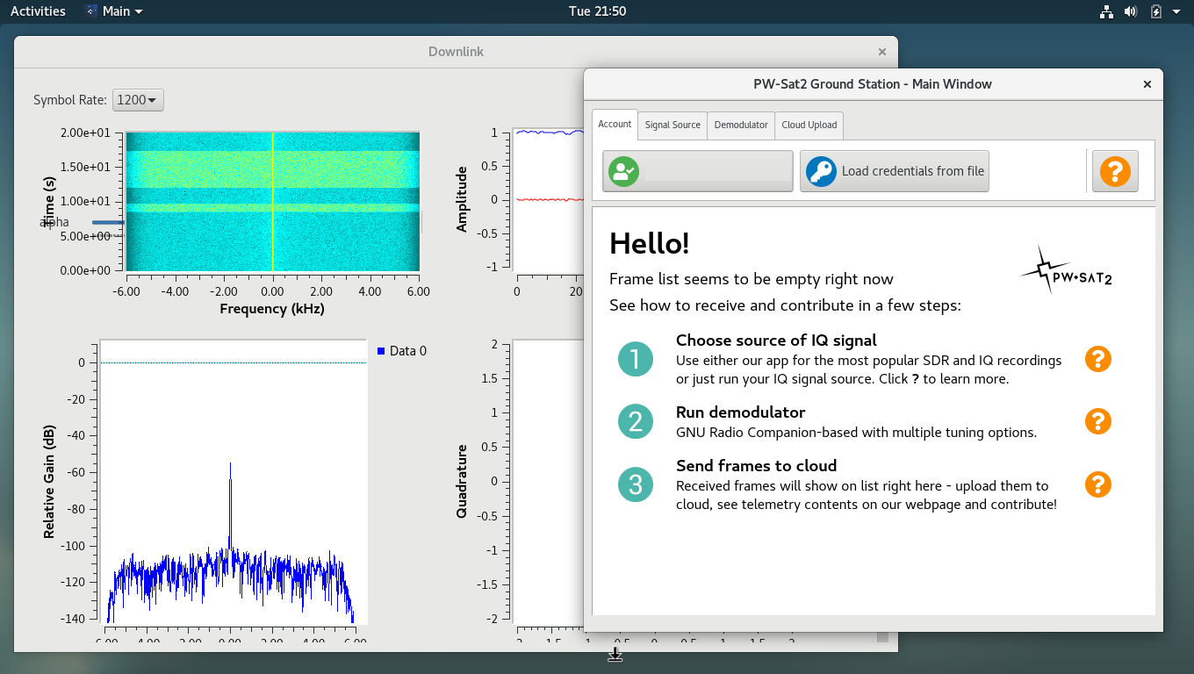The height and width of the screenshot is (674, 1194).
Task: Click the 'Hello!' heading
Action: tap(650, 243)
